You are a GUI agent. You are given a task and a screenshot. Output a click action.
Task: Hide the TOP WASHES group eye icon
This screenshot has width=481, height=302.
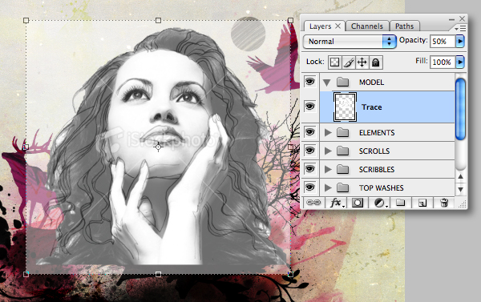(310, 187)
